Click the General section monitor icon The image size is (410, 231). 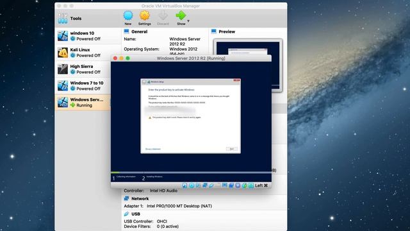[127, 31]
